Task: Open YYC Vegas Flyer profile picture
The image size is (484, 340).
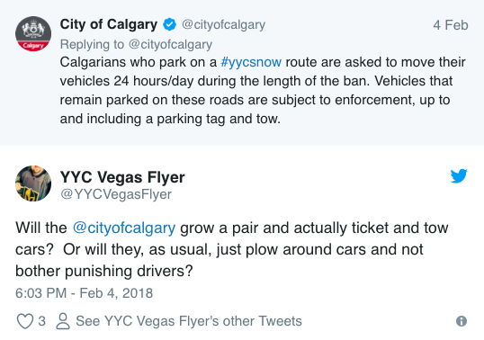Action: [33, 183]
